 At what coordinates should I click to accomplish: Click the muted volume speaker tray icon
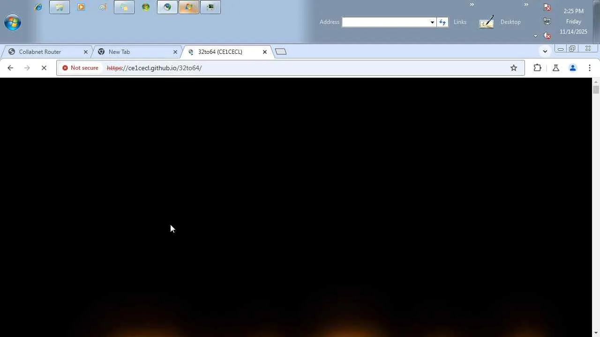click(x=547, y=35)
